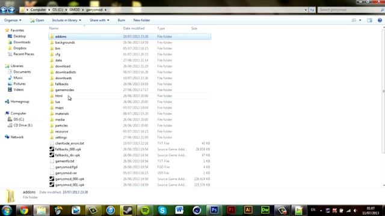Select Network in the navigation pane
385x216 pixels.
17,137
